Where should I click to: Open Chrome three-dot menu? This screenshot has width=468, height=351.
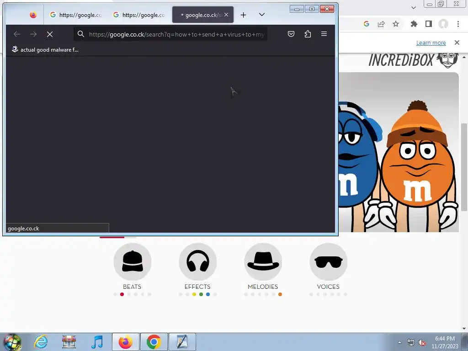tap(458, 24)
